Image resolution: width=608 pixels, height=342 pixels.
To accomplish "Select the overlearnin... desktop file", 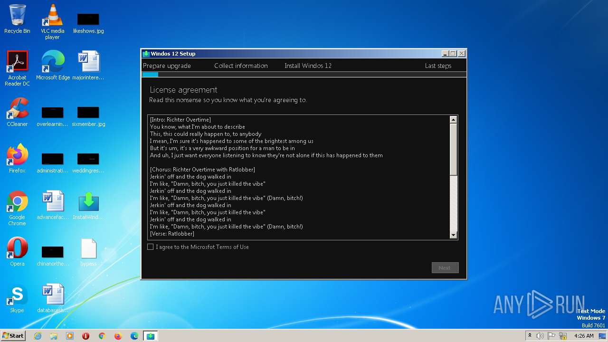I will pos(52,117).
